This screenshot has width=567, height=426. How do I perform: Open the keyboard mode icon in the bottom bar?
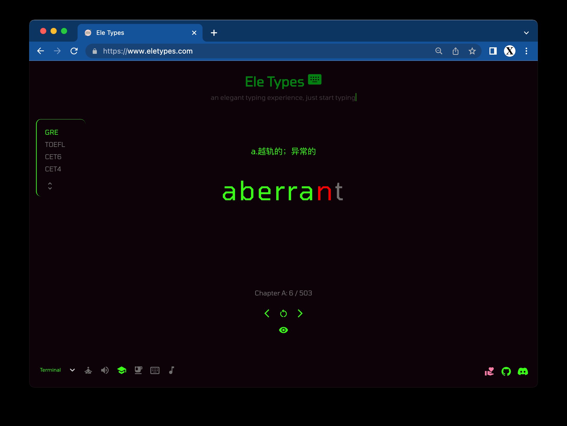155,370
